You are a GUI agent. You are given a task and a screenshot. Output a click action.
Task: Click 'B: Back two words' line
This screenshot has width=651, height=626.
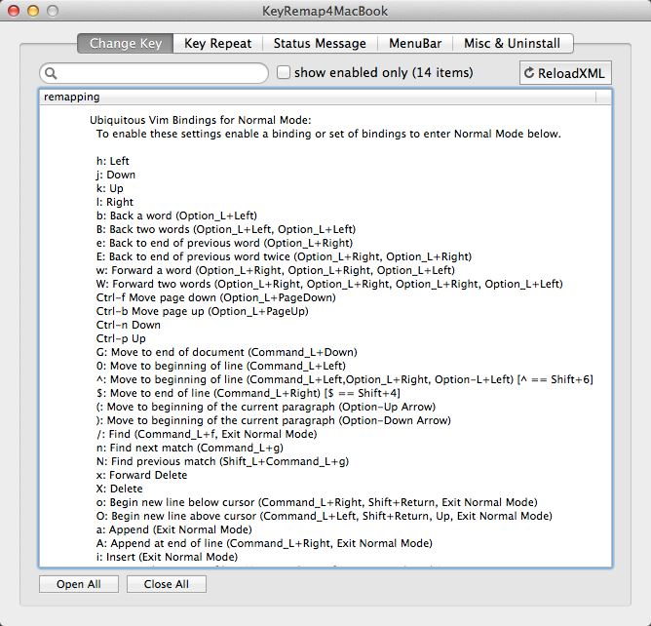226,229
